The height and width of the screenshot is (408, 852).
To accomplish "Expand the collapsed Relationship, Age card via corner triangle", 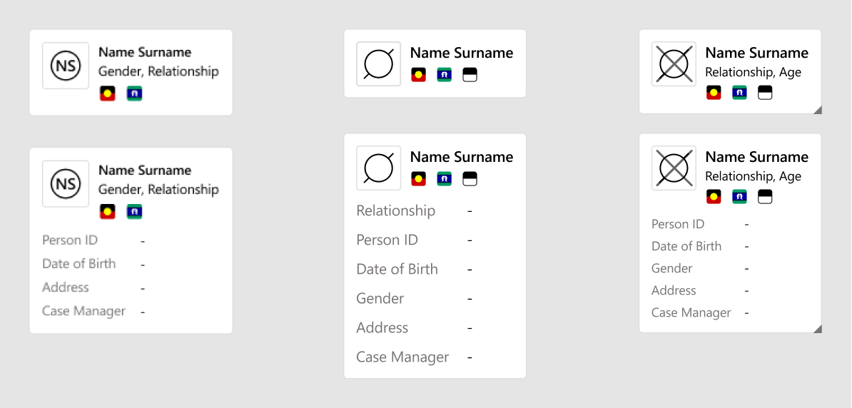I will (818, 110).
